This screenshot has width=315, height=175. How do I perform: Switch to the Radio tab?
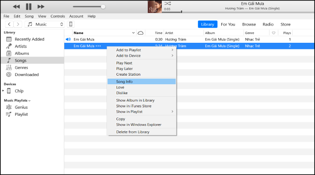point(268,24)
